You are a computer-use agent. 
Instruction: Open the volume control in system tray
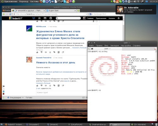(x=135, y=2)
